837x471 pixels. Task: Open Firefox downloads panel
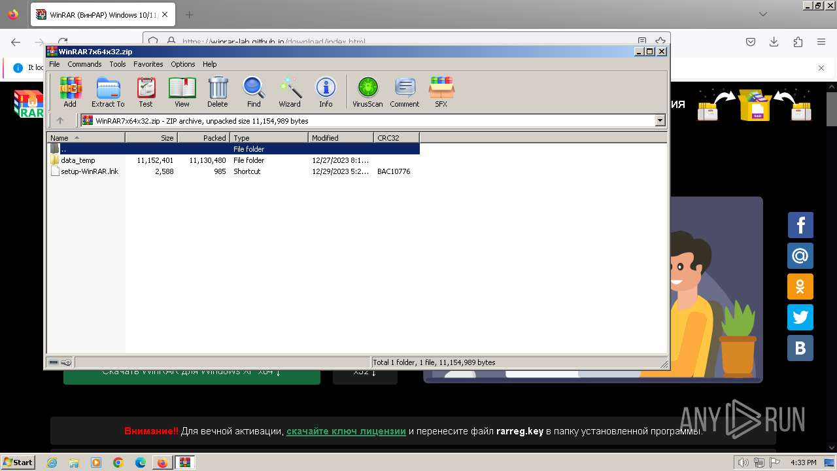774,42
